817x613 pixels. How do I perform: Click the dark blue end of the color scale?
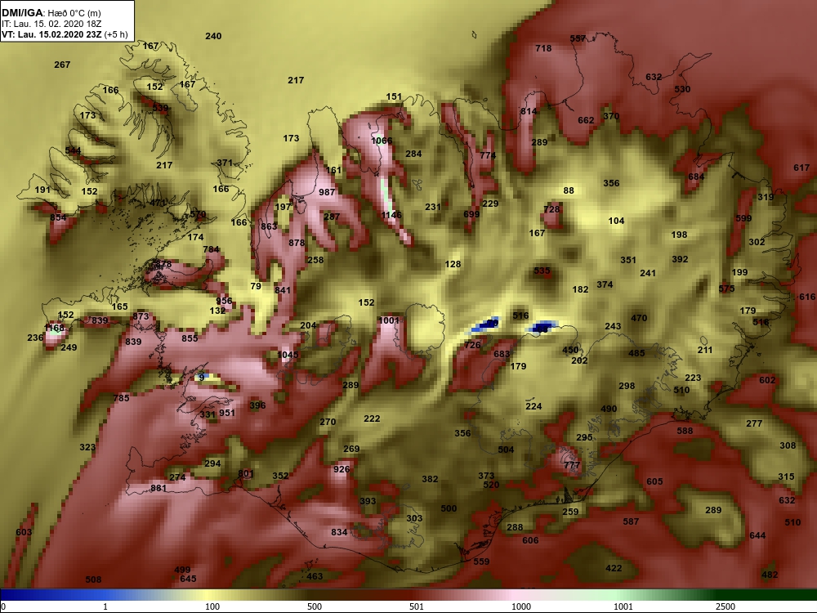(x=16, y=595)
